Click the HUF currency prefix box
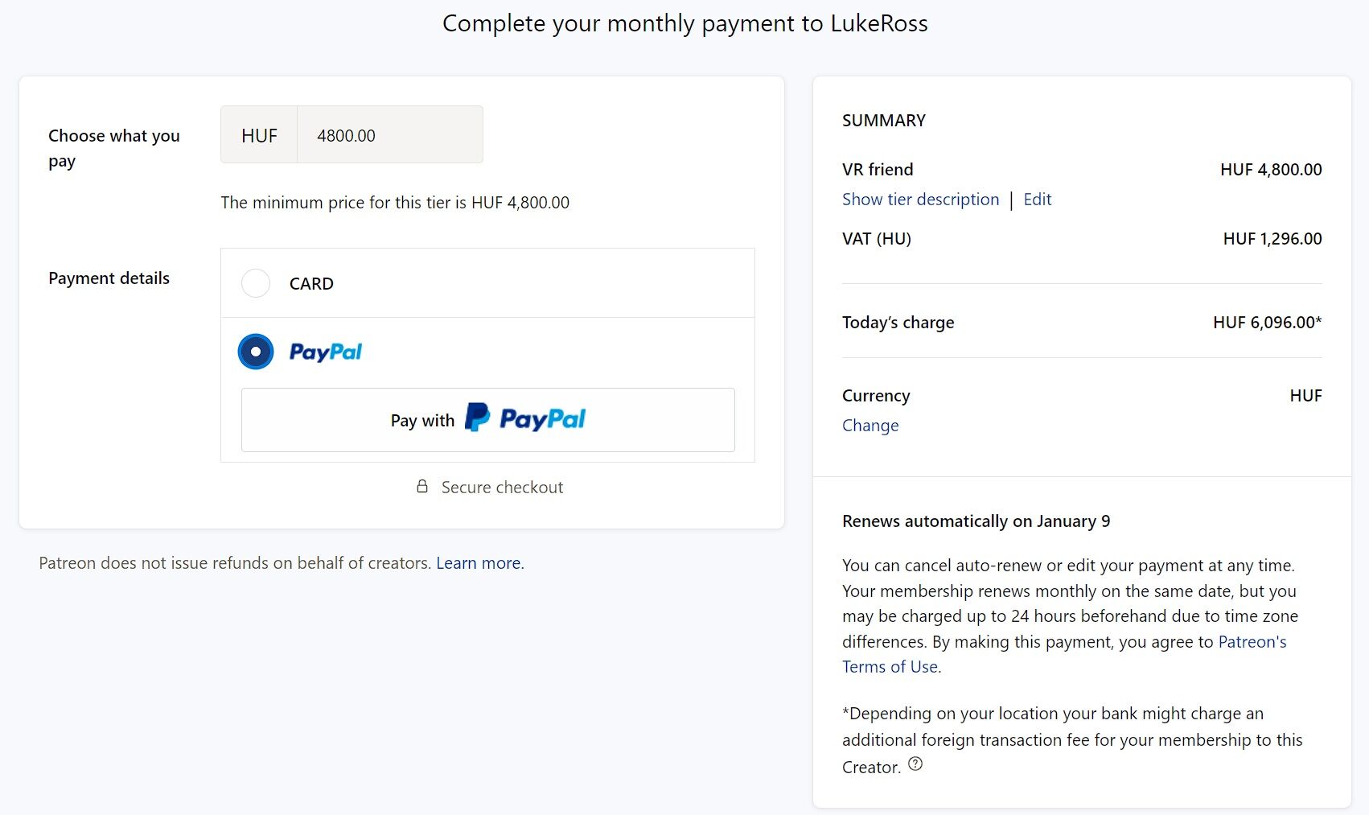Image resolution: width=1369 pixels, height=815 pixels. 259,135
